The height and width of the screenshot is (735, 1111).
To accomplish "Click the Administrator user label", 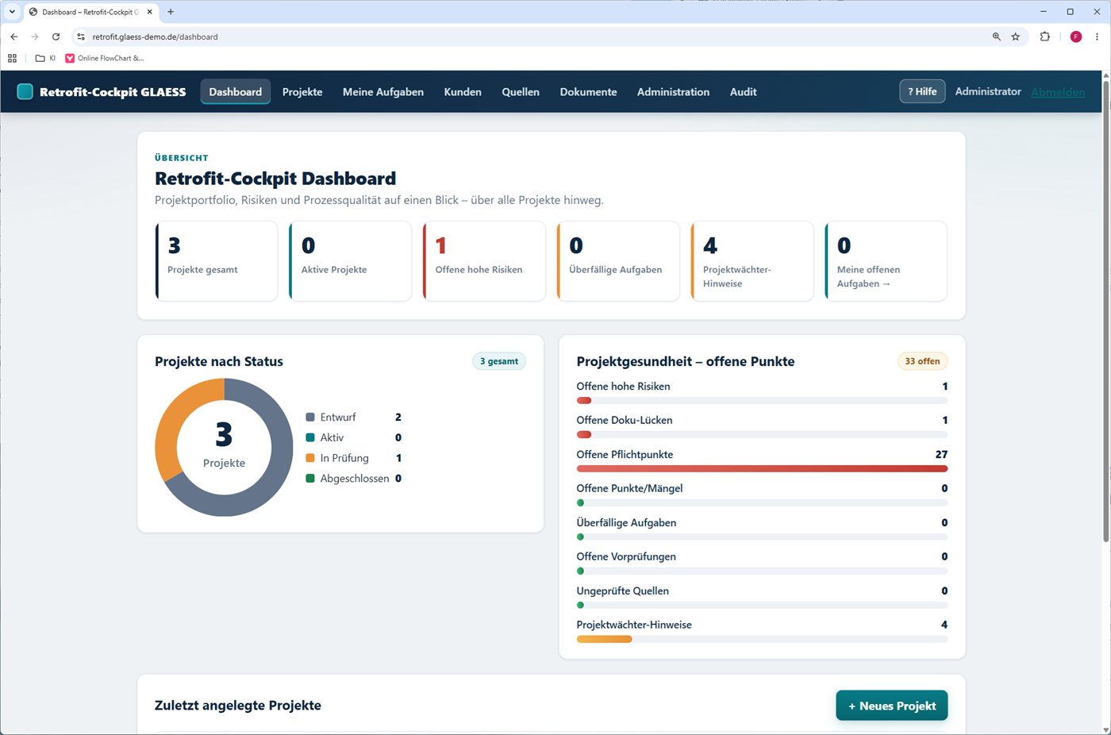I will (x=988, y=91).
